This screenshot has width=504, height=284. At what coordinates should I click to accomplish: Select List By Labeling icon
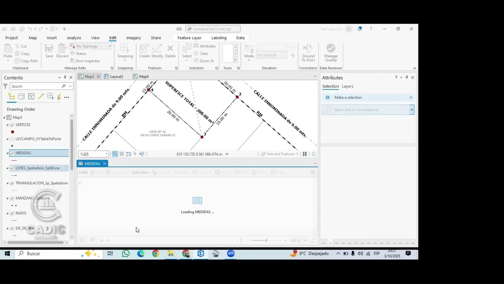[59, 97]
